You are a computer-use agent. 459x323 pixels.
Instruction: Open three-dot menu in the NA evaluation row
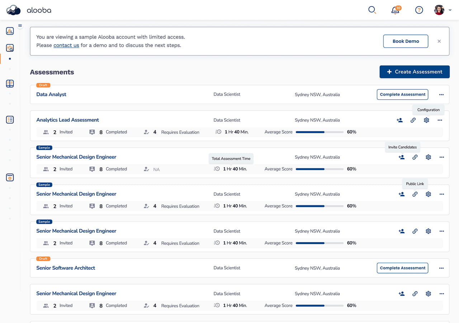click(x=441, y=157)
